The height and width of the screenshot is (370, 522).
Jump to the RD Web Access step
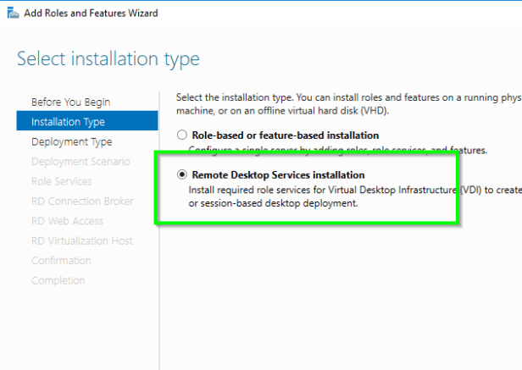pyautogui.click(x=67, y=221)
